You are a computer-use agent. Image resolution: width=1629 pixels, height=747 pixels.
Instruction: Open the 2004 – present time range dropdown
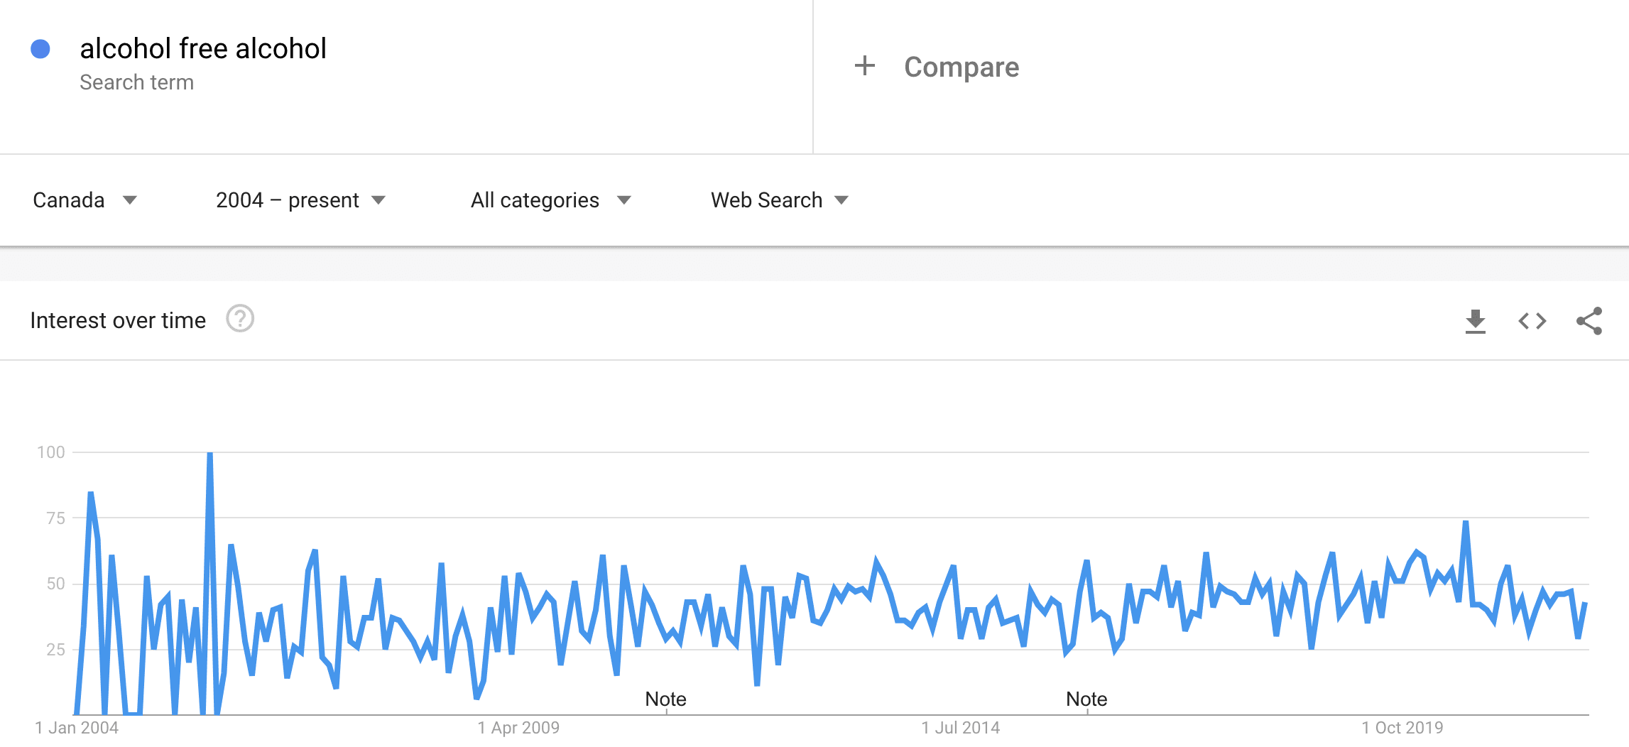[x=300, y=200]
